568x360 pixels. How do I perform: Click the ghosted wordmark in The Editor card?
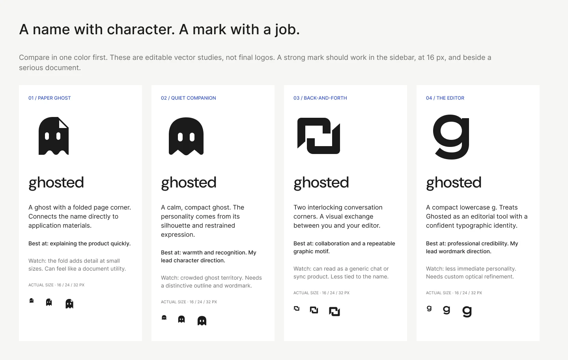point(454,183)
